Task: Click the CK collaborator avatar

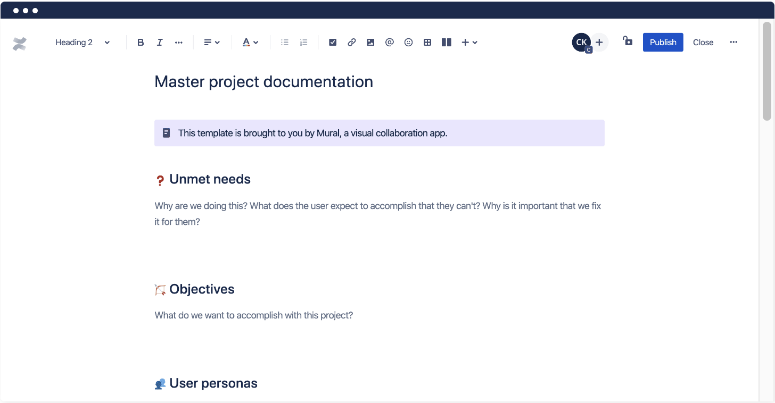Action: pyautogui.click(x=581, y=42)
